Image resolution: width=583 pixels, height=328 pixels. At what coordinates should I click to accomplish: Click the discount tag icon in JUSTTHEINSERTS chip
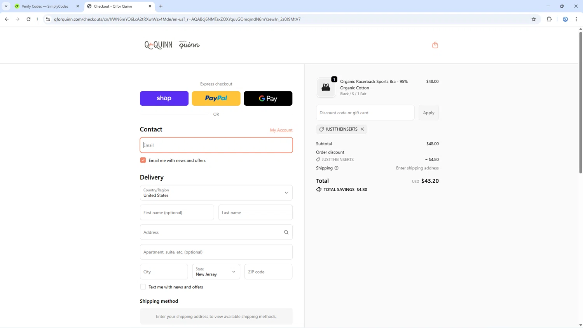pyautogui.click(x=321, y=129)
